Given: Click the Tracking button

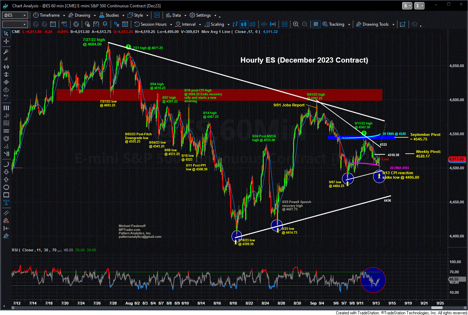Looking at the screenshot, I should pyautogui.click(x=332, y=24).
